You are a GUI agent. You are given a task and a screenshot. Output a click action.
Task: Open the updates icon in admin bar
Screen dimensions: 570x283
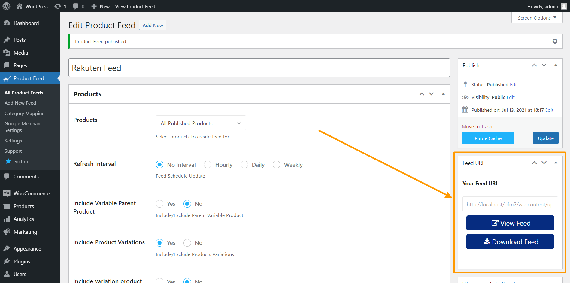pos(58,6)
